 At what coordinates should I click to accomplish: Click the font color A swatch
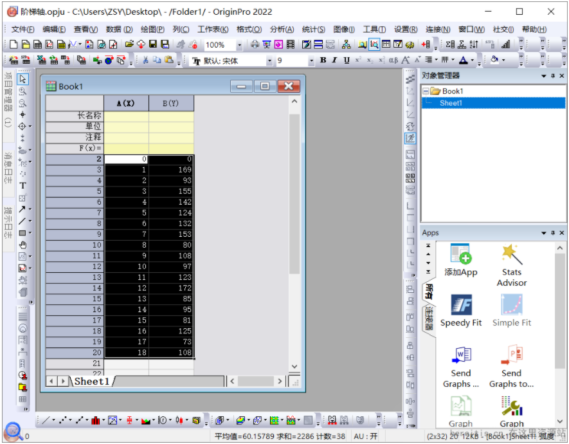[x=464, y=60]
